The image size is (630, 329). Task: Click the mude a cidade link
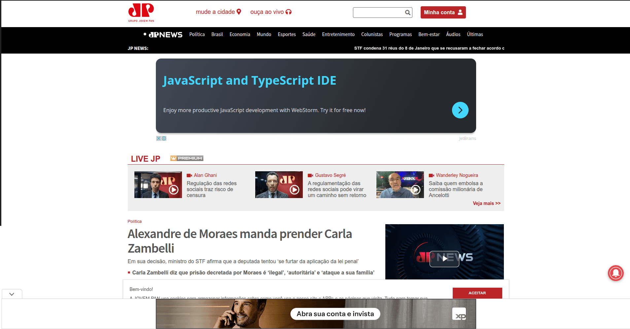pyautogui.click(x=218, y=12)
